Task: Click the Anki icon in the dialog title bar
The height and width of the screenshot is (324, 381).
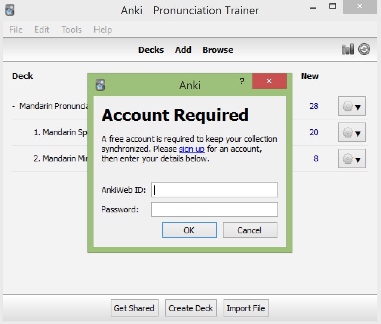Action: click(100, 85)
